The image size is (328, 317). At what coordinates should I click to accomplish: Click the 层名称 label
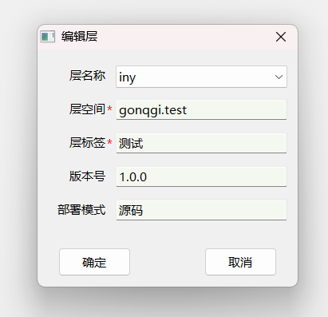pyautogui.click(x=87, y=76)
